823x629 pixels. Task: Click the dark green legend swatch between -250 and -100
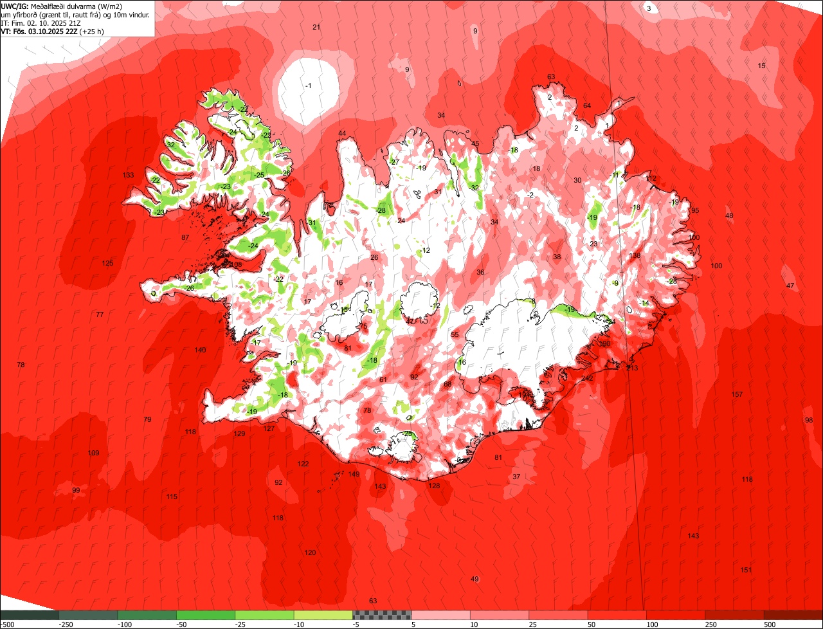(88, 615)
